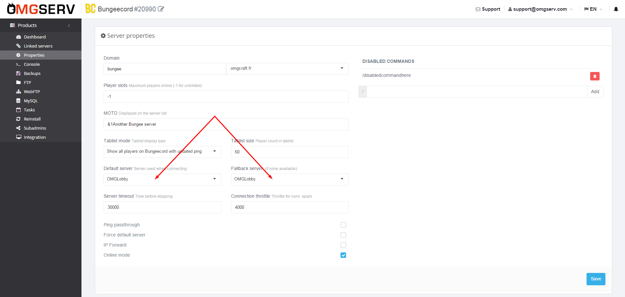Image resolution: width=625 pixels, height=297 pixels.
Task: Click the user account icon
Action: 510,9
